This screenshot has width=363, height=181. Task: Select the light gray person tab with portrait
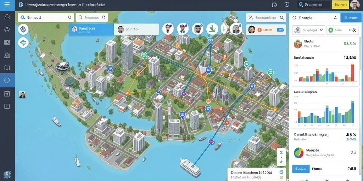pos(136,29)
